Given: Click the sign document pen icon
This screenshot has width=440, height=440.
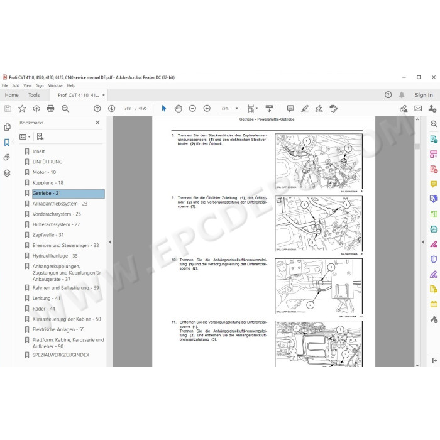Looking at the screenshot, I should coord(319,109).
